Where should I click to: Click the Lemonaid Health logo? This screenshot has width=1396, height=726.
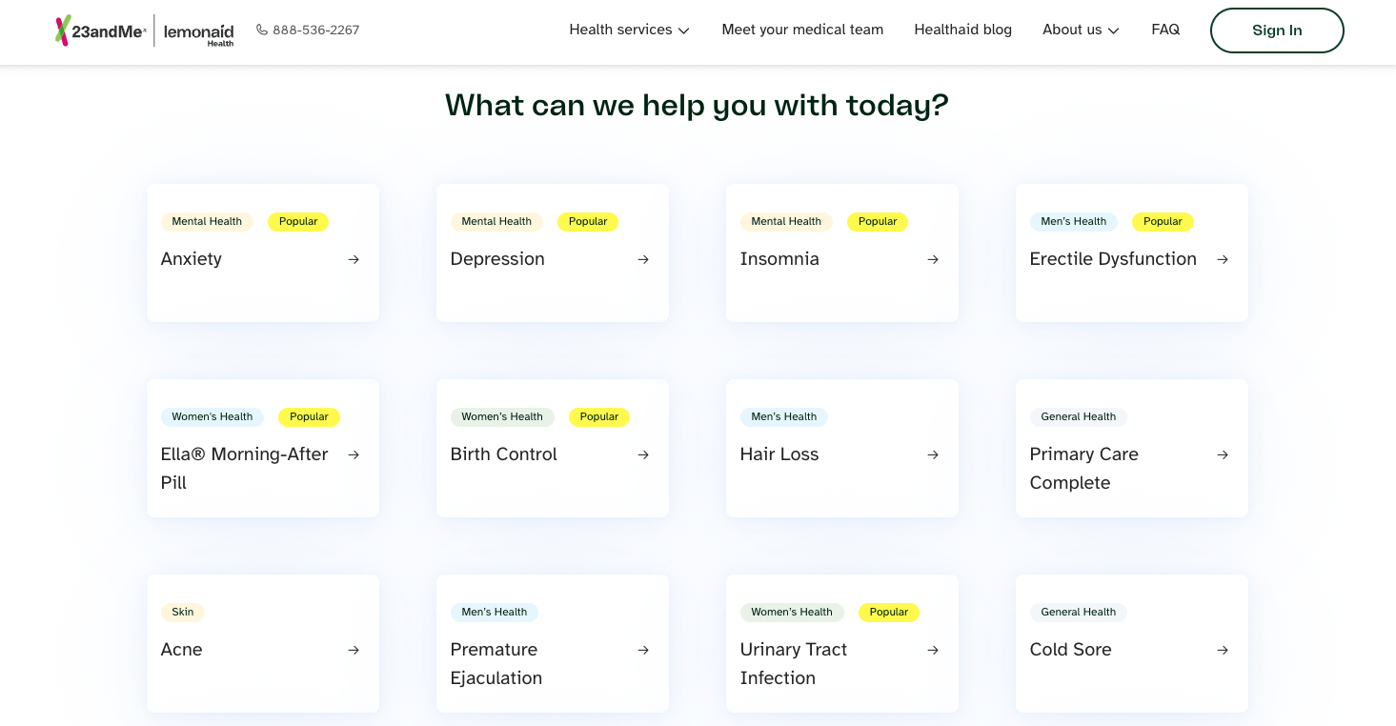point(199,31)
